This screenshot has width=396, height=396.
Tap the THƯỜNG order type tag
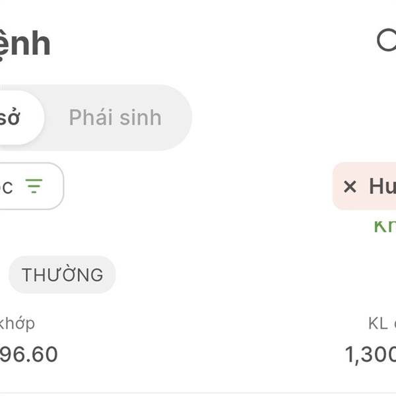(x=62, y=275)
